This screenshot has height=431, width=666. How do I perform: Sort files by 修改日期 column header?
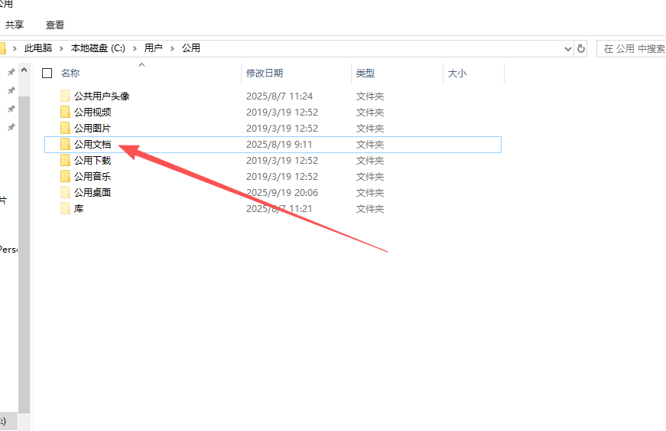pyautogui.click(x=265, y=73)
